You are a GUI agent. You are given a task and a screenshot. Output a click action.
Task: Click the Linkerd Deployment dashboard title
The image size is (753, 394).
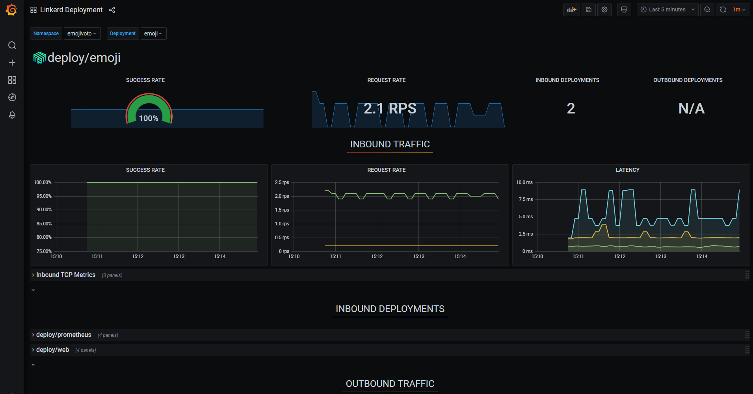tap(71, 10)
